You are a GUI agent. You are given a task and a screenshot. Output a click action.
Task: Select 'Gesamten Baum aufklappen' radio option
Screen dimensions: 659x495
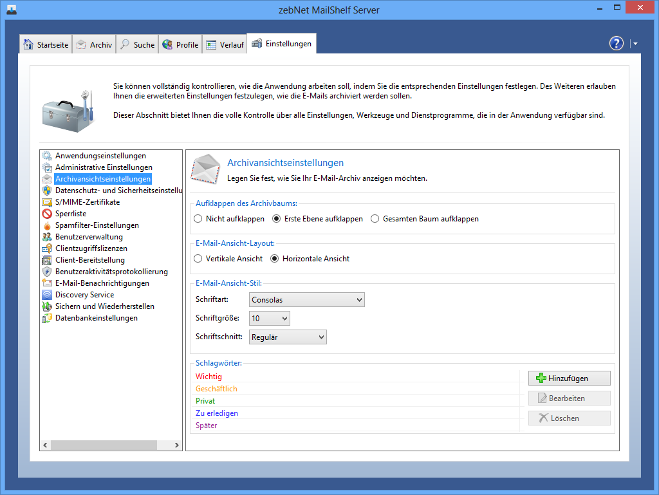pos(375,219)
